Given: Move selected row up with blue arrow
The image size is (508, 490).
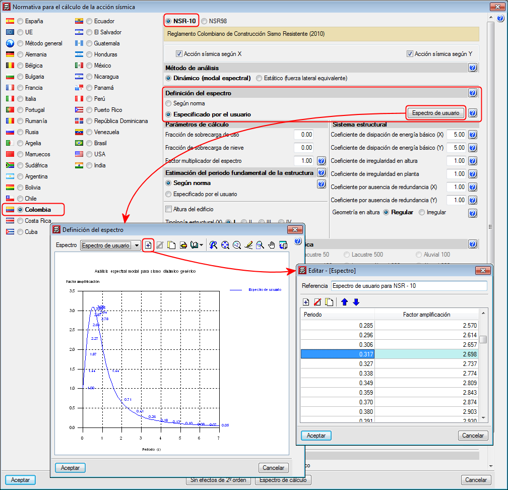Looking at the screenshot, I should click(344, 302).
